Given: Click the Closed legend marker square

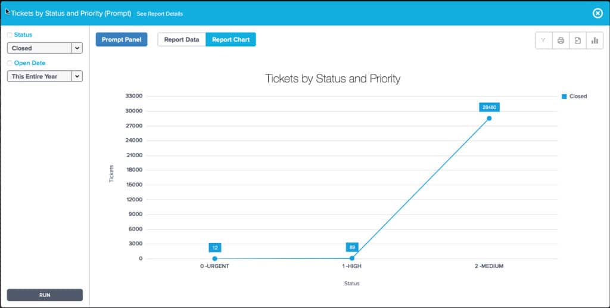Looking at the screenshot, I should 564,96.
